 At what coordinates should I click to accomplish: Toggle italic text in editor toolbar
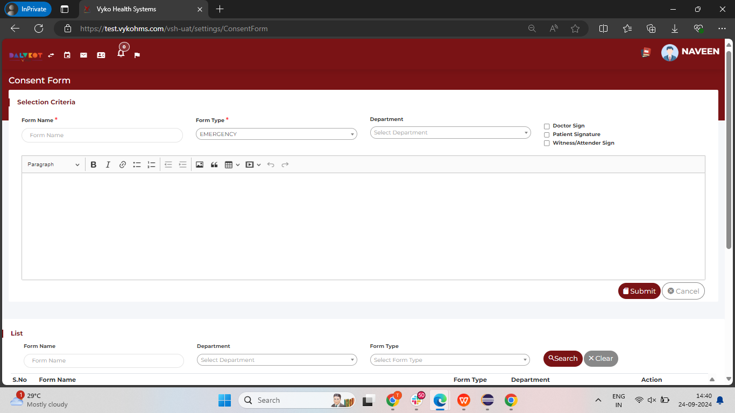click(x=108, y=165)
